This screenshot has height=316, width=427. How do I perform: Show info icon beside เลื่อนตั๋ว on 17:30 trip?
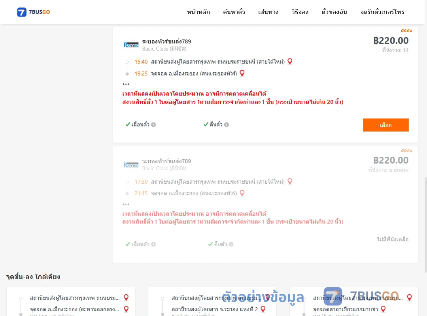(x=153, y=245)
